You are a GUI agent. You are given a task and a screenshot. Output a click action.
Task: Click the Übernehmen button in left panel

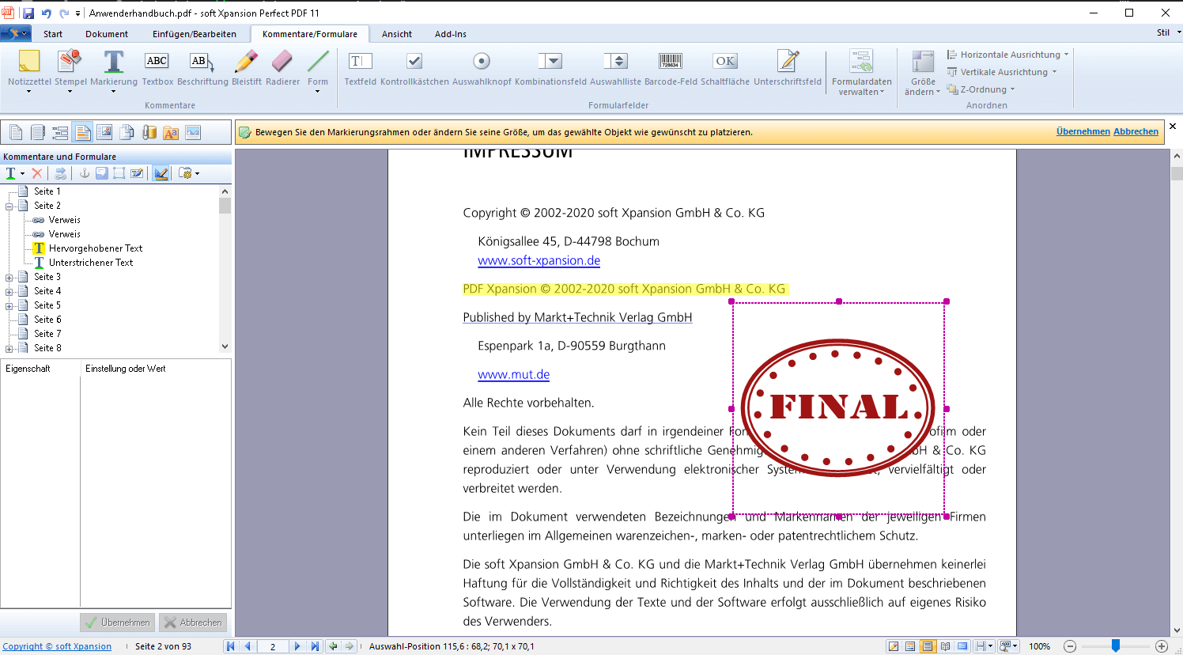117,623
